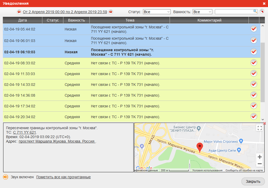
Task: Click the search magnifier icon
Action: (x=255, y=11)
